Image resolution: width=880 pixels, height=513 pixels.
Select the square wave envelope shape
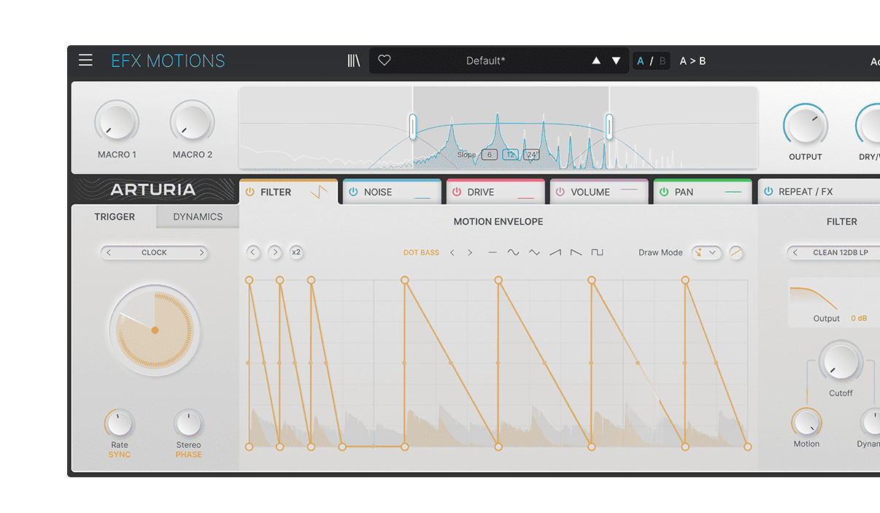click(x=597, y=252)
